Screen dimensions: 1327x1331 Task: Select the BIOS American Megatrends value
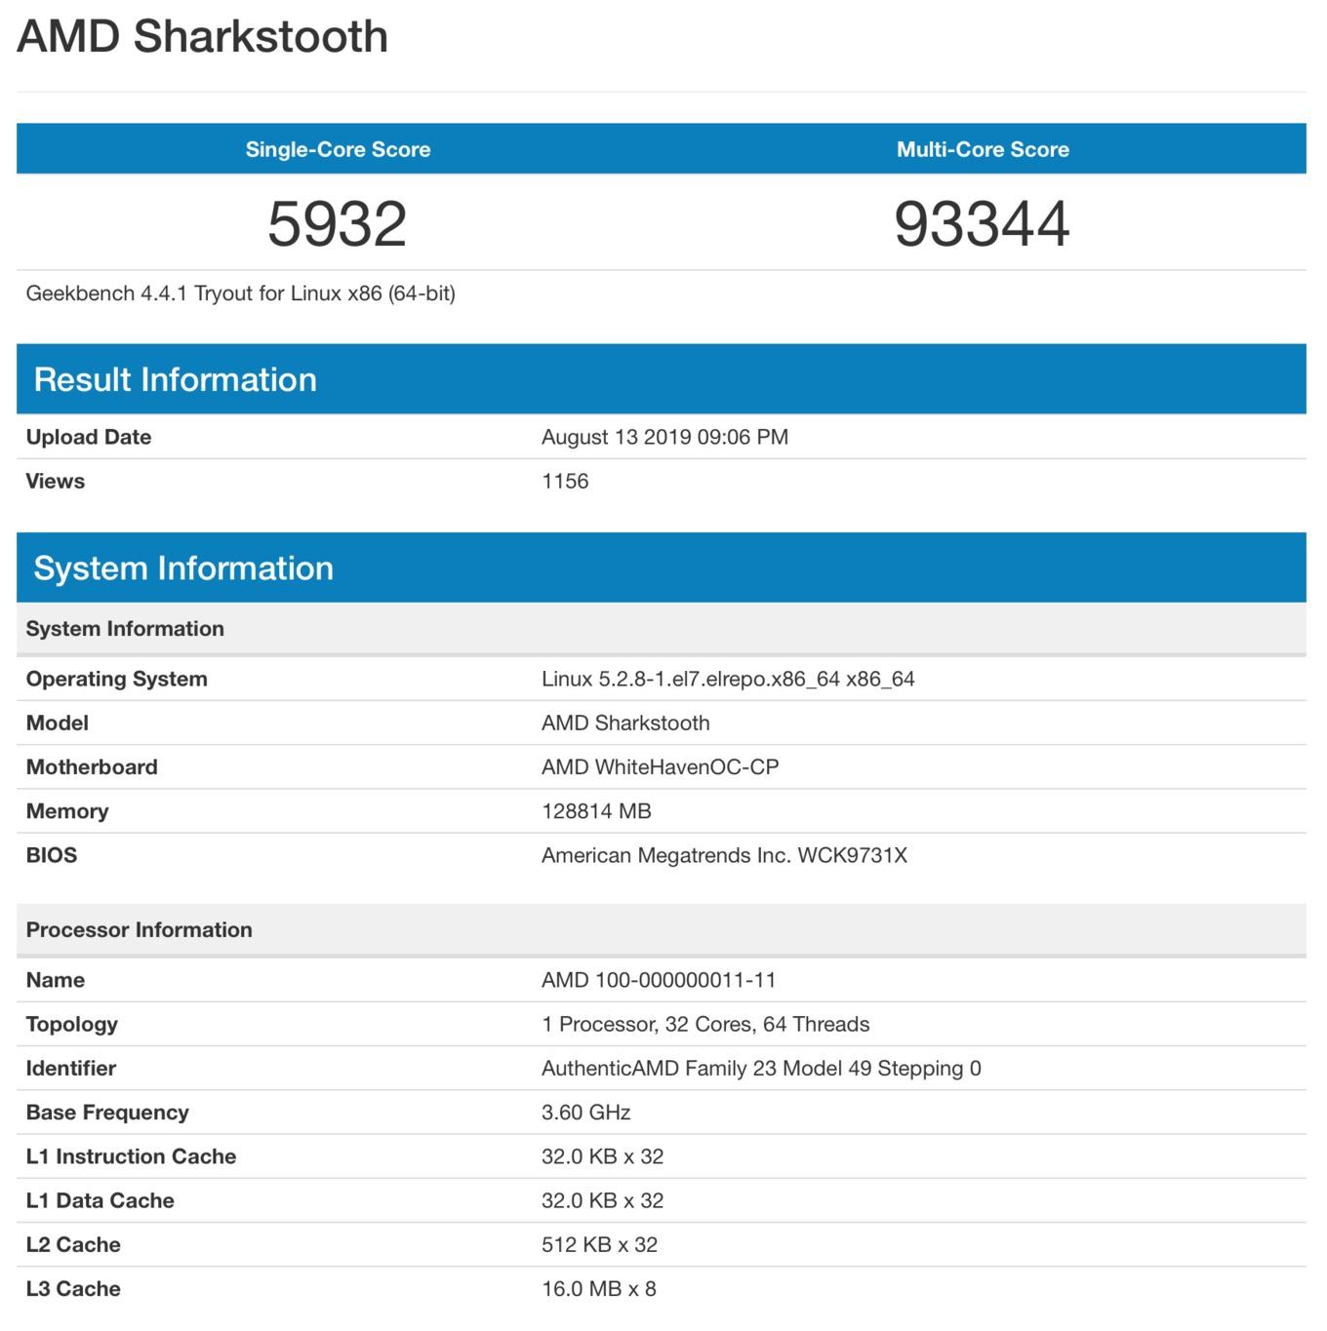click(724, 855)
